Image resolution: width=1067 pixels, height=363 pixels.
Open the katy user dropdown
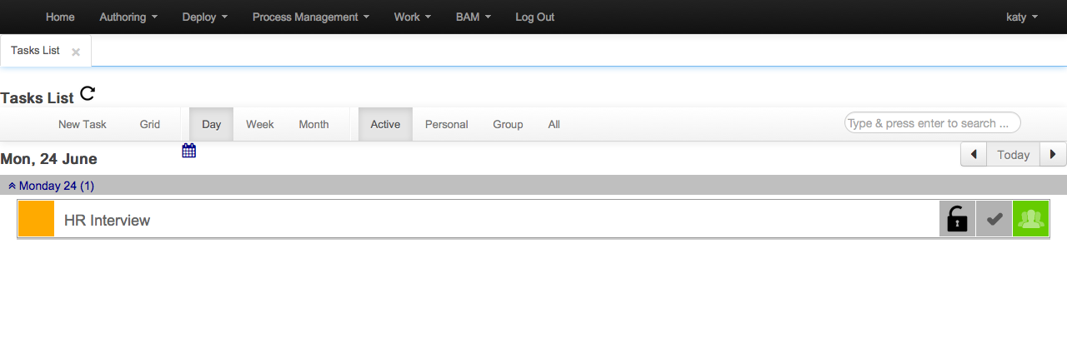(x=1022, y=17)
